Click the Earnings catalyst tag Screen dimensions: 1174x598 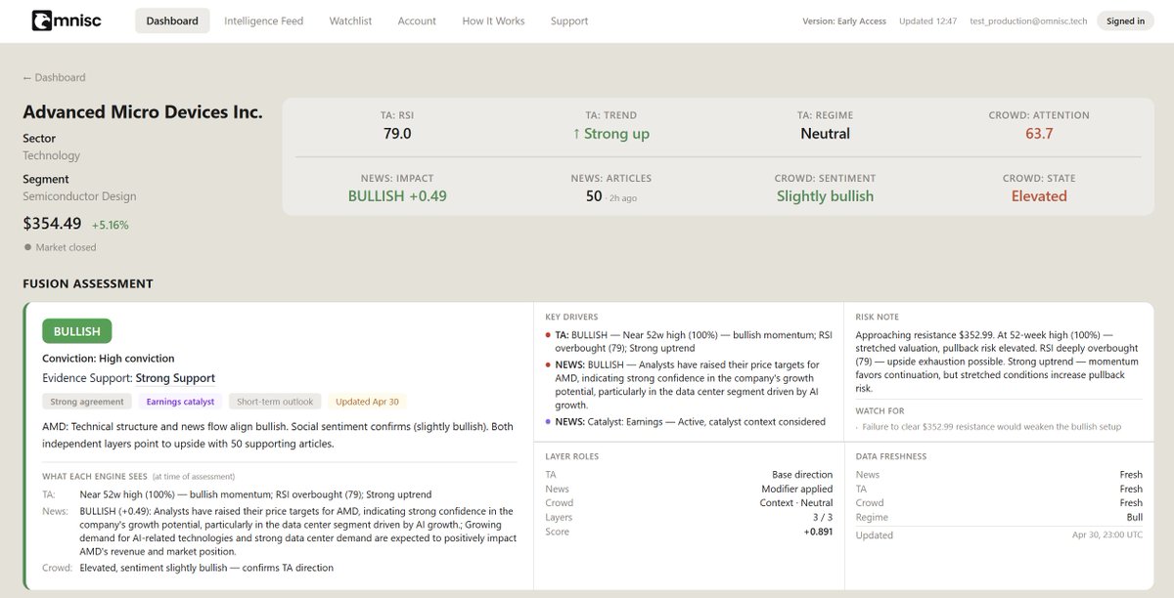[181, 401]
